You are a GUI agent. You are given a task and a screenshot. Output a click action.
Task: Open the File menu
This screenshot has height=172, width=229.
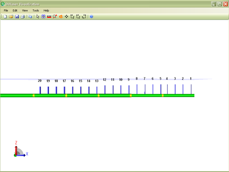6,10
